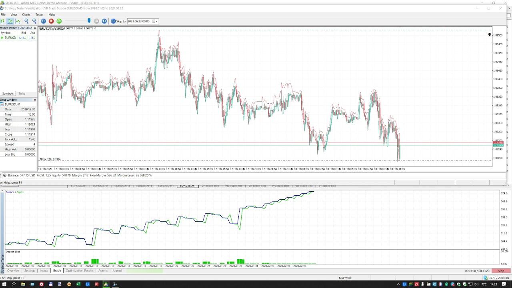This screenshot has width=512, height=288.
Task: Open the Overview tab in tester
Action: click(13, 271)
